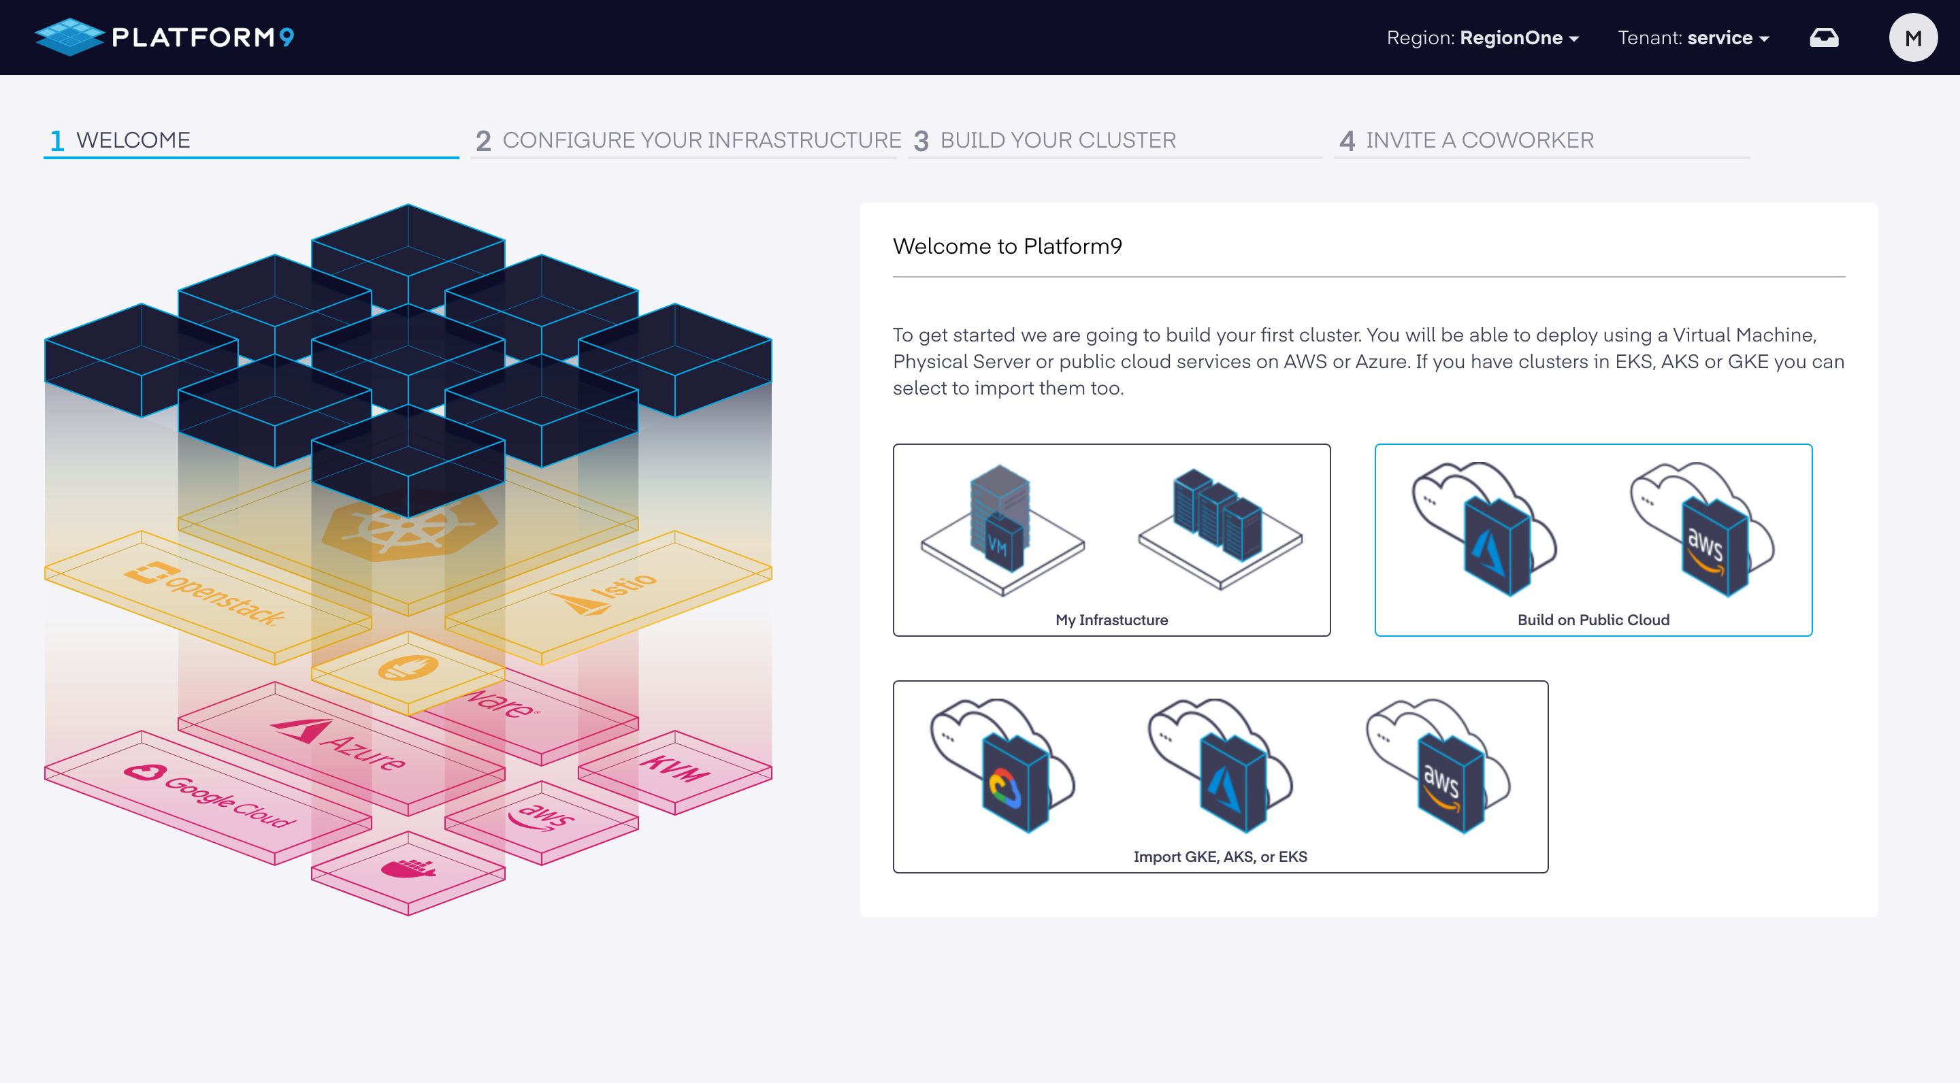1960x1083 pixels.
Task: Go to Welcome step tab
Action: click(x=133, y=140)
